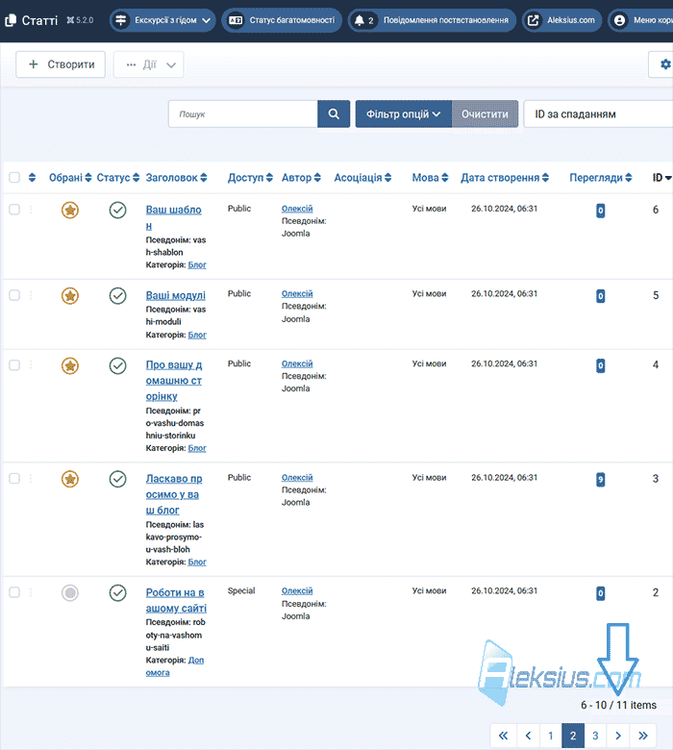Toggle featured star for Ласкаво просимо
This screenshot has height=750, width=673.
70,479
